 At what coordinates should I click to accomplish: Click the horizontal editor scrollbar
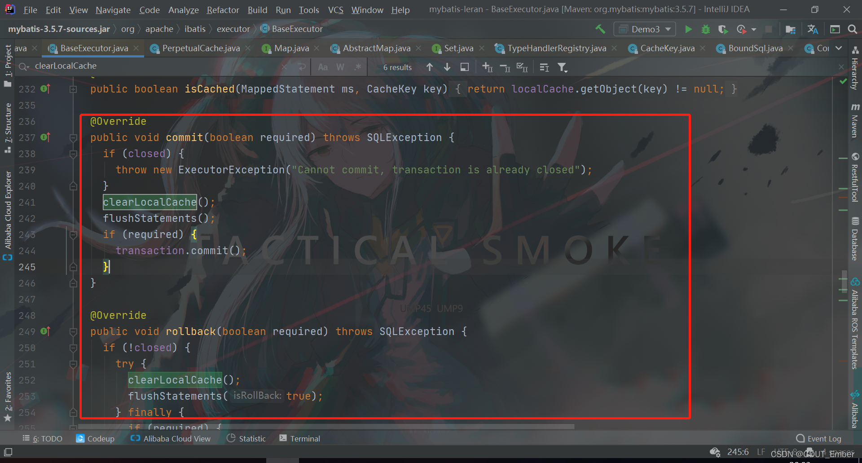click(x=327, y=426)
